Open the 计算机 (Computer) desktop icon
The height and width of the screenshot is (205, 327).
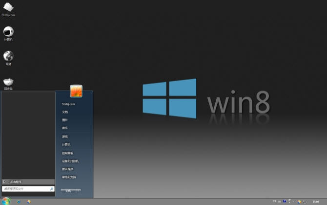click(8, 32)
